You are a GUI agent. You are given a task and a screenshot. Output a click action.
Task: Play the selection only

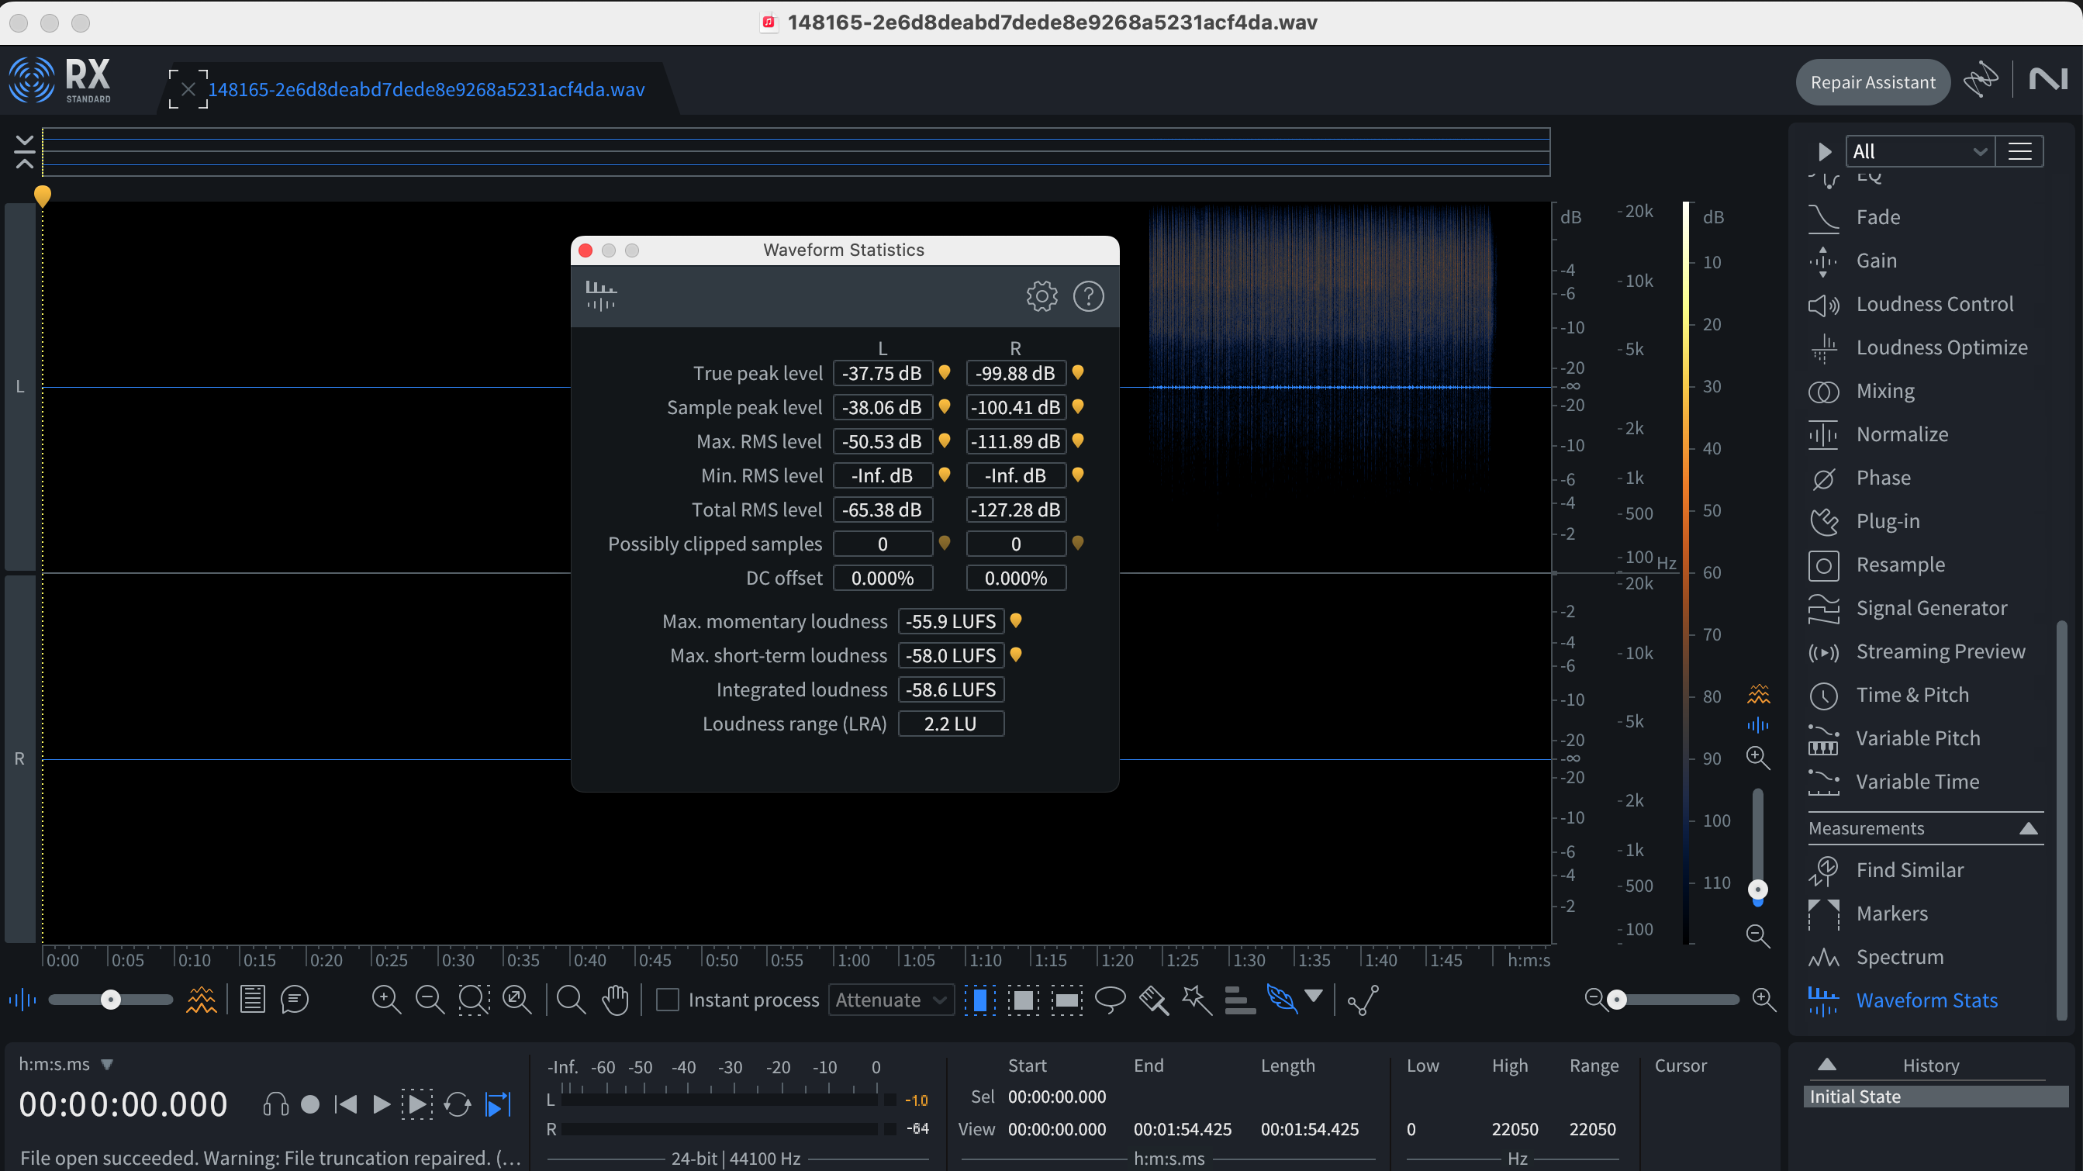[x=416, y=1104]
